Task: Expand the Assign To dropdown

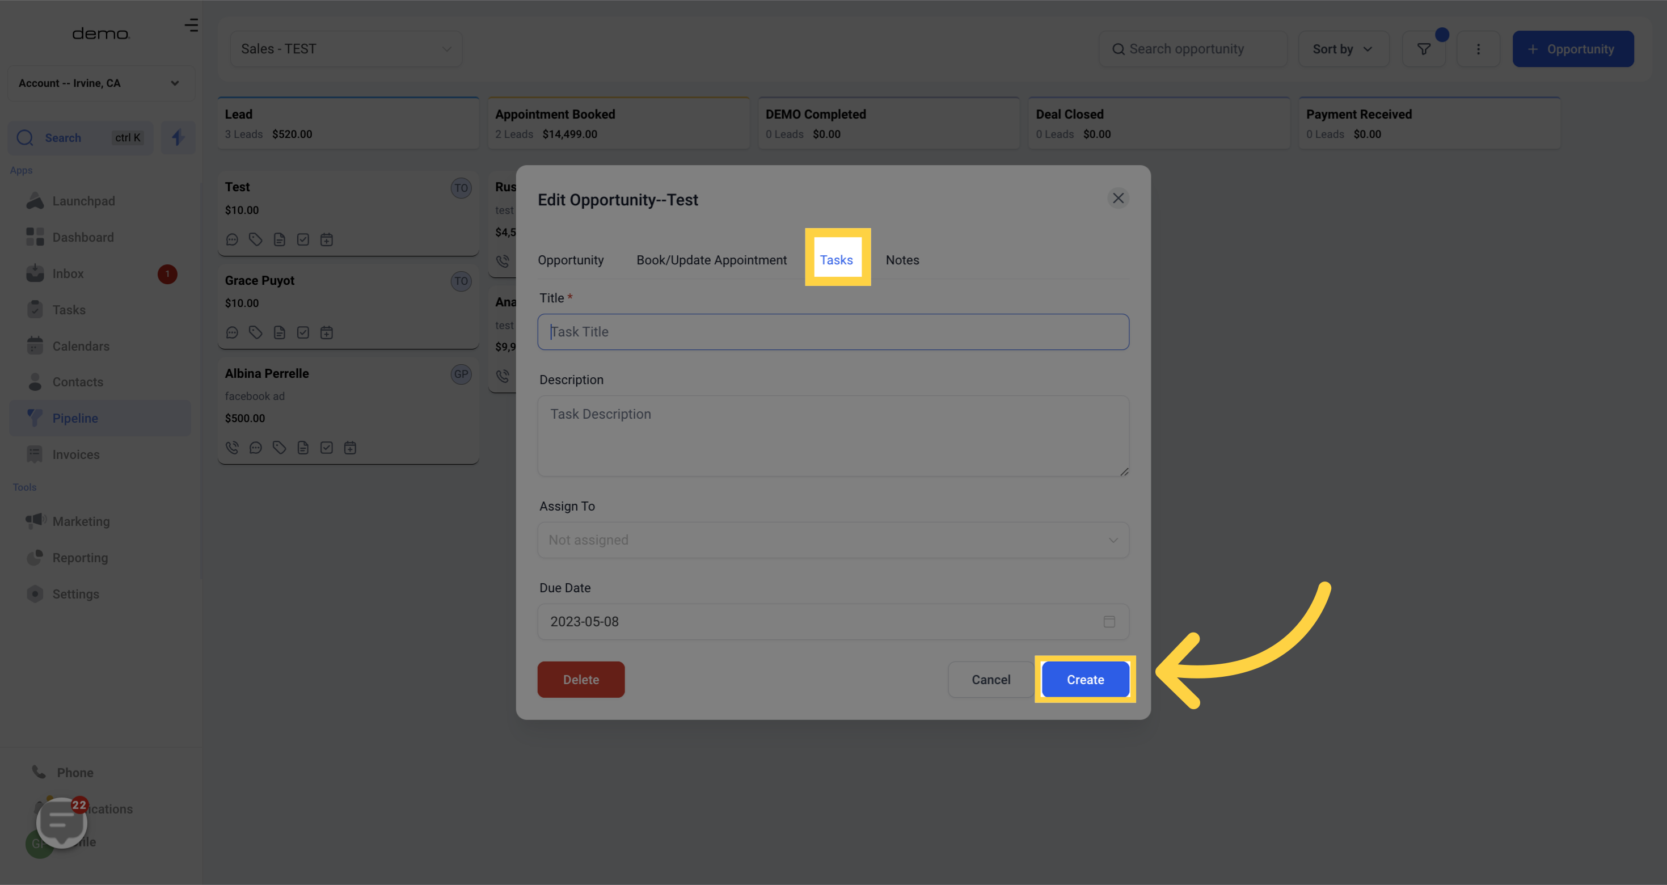Action: point(833,540)
